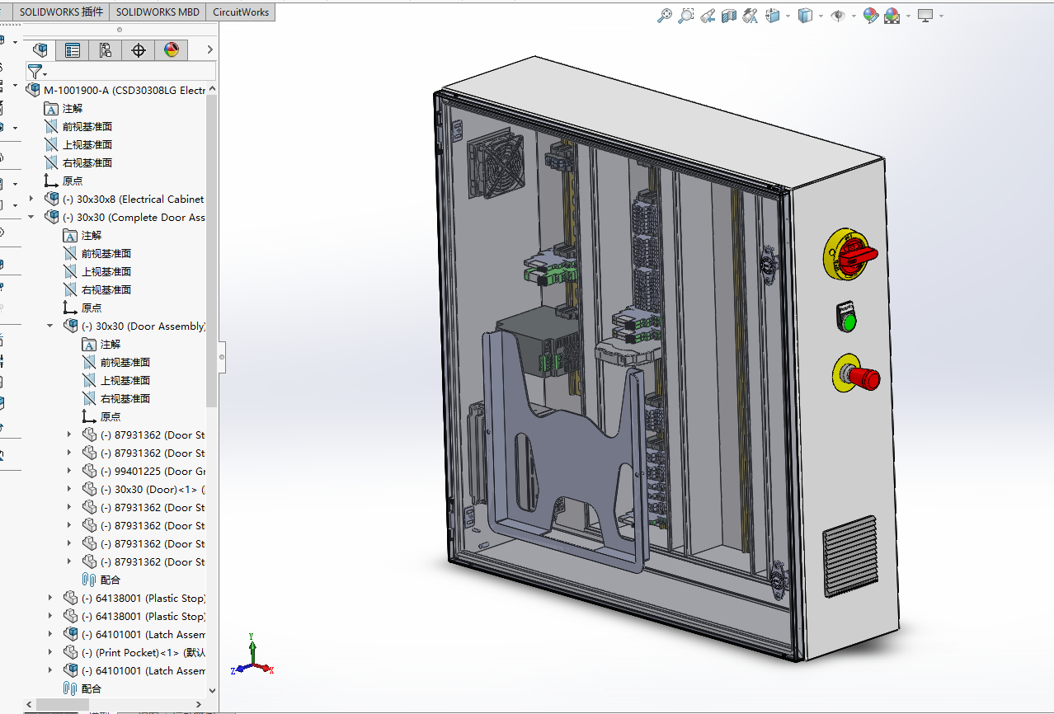Click the feature tree scroll-down arrow

212,690
